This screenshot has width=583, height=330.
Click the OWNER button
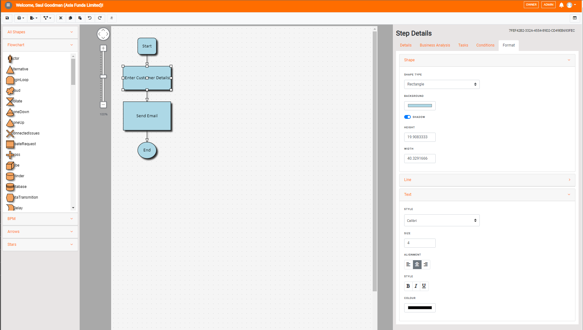[531, 5]
